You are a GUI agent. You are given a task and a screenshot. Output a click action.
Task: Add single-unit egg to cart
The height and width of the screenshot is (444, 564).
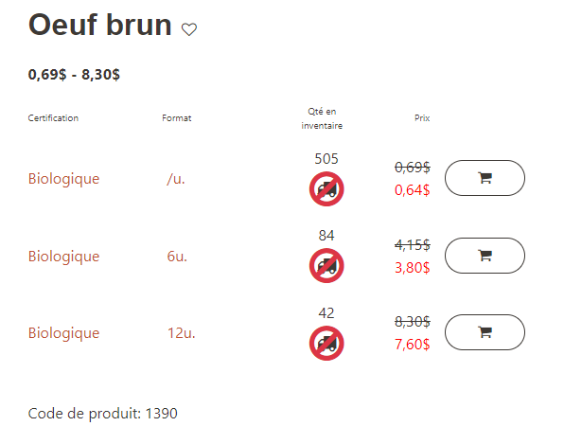485,178
